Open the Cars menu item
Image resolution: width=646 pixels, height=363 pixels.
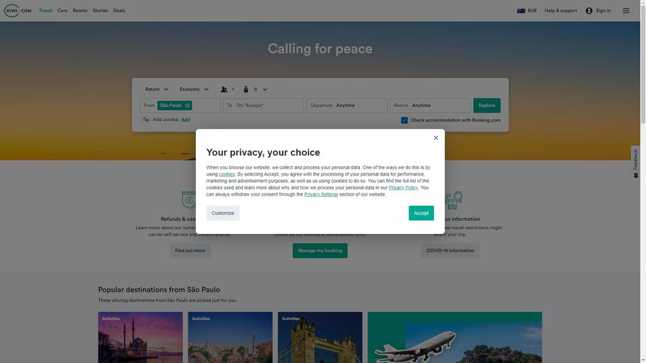pos(62,11)
